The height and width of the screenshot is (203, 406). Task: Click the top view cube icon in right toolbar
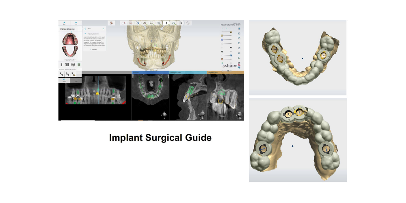coord(240,29)
